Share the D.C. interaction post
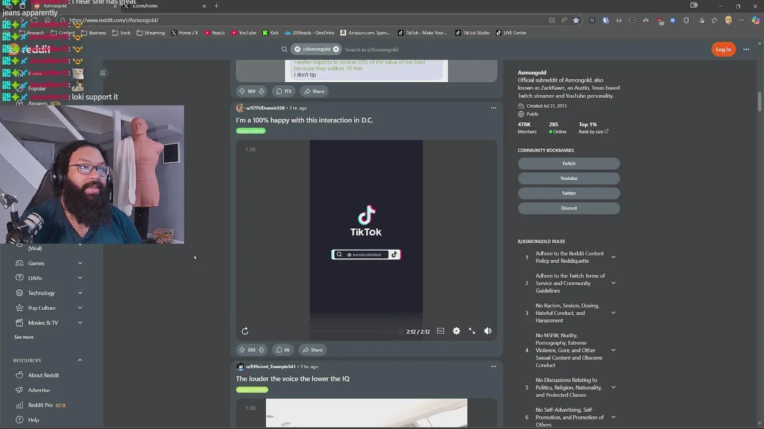The image size is (764, 429). tap(312, 350)
